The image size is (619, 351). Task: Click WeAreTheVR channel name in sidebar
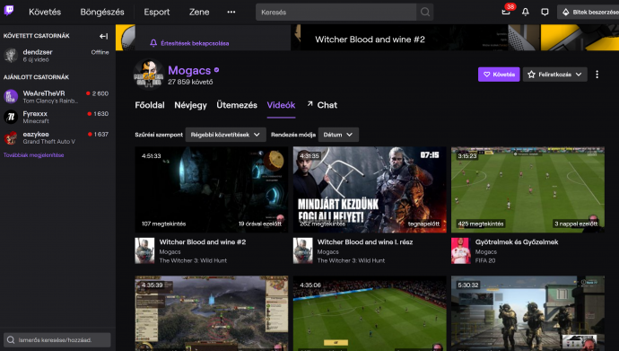(44, 93)
